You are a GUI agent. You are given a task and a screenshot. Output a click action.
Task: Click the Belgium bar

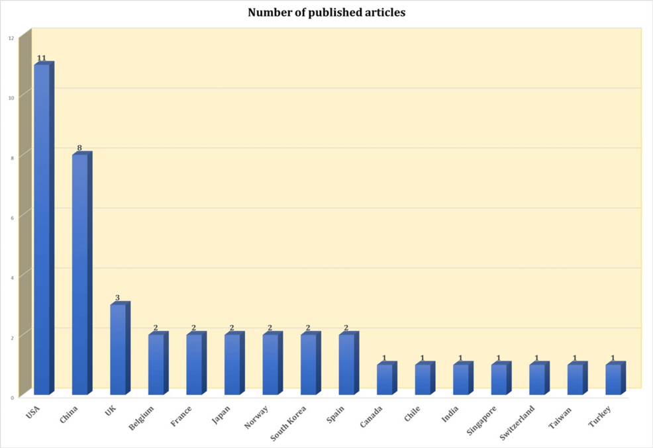pos(156,364)
